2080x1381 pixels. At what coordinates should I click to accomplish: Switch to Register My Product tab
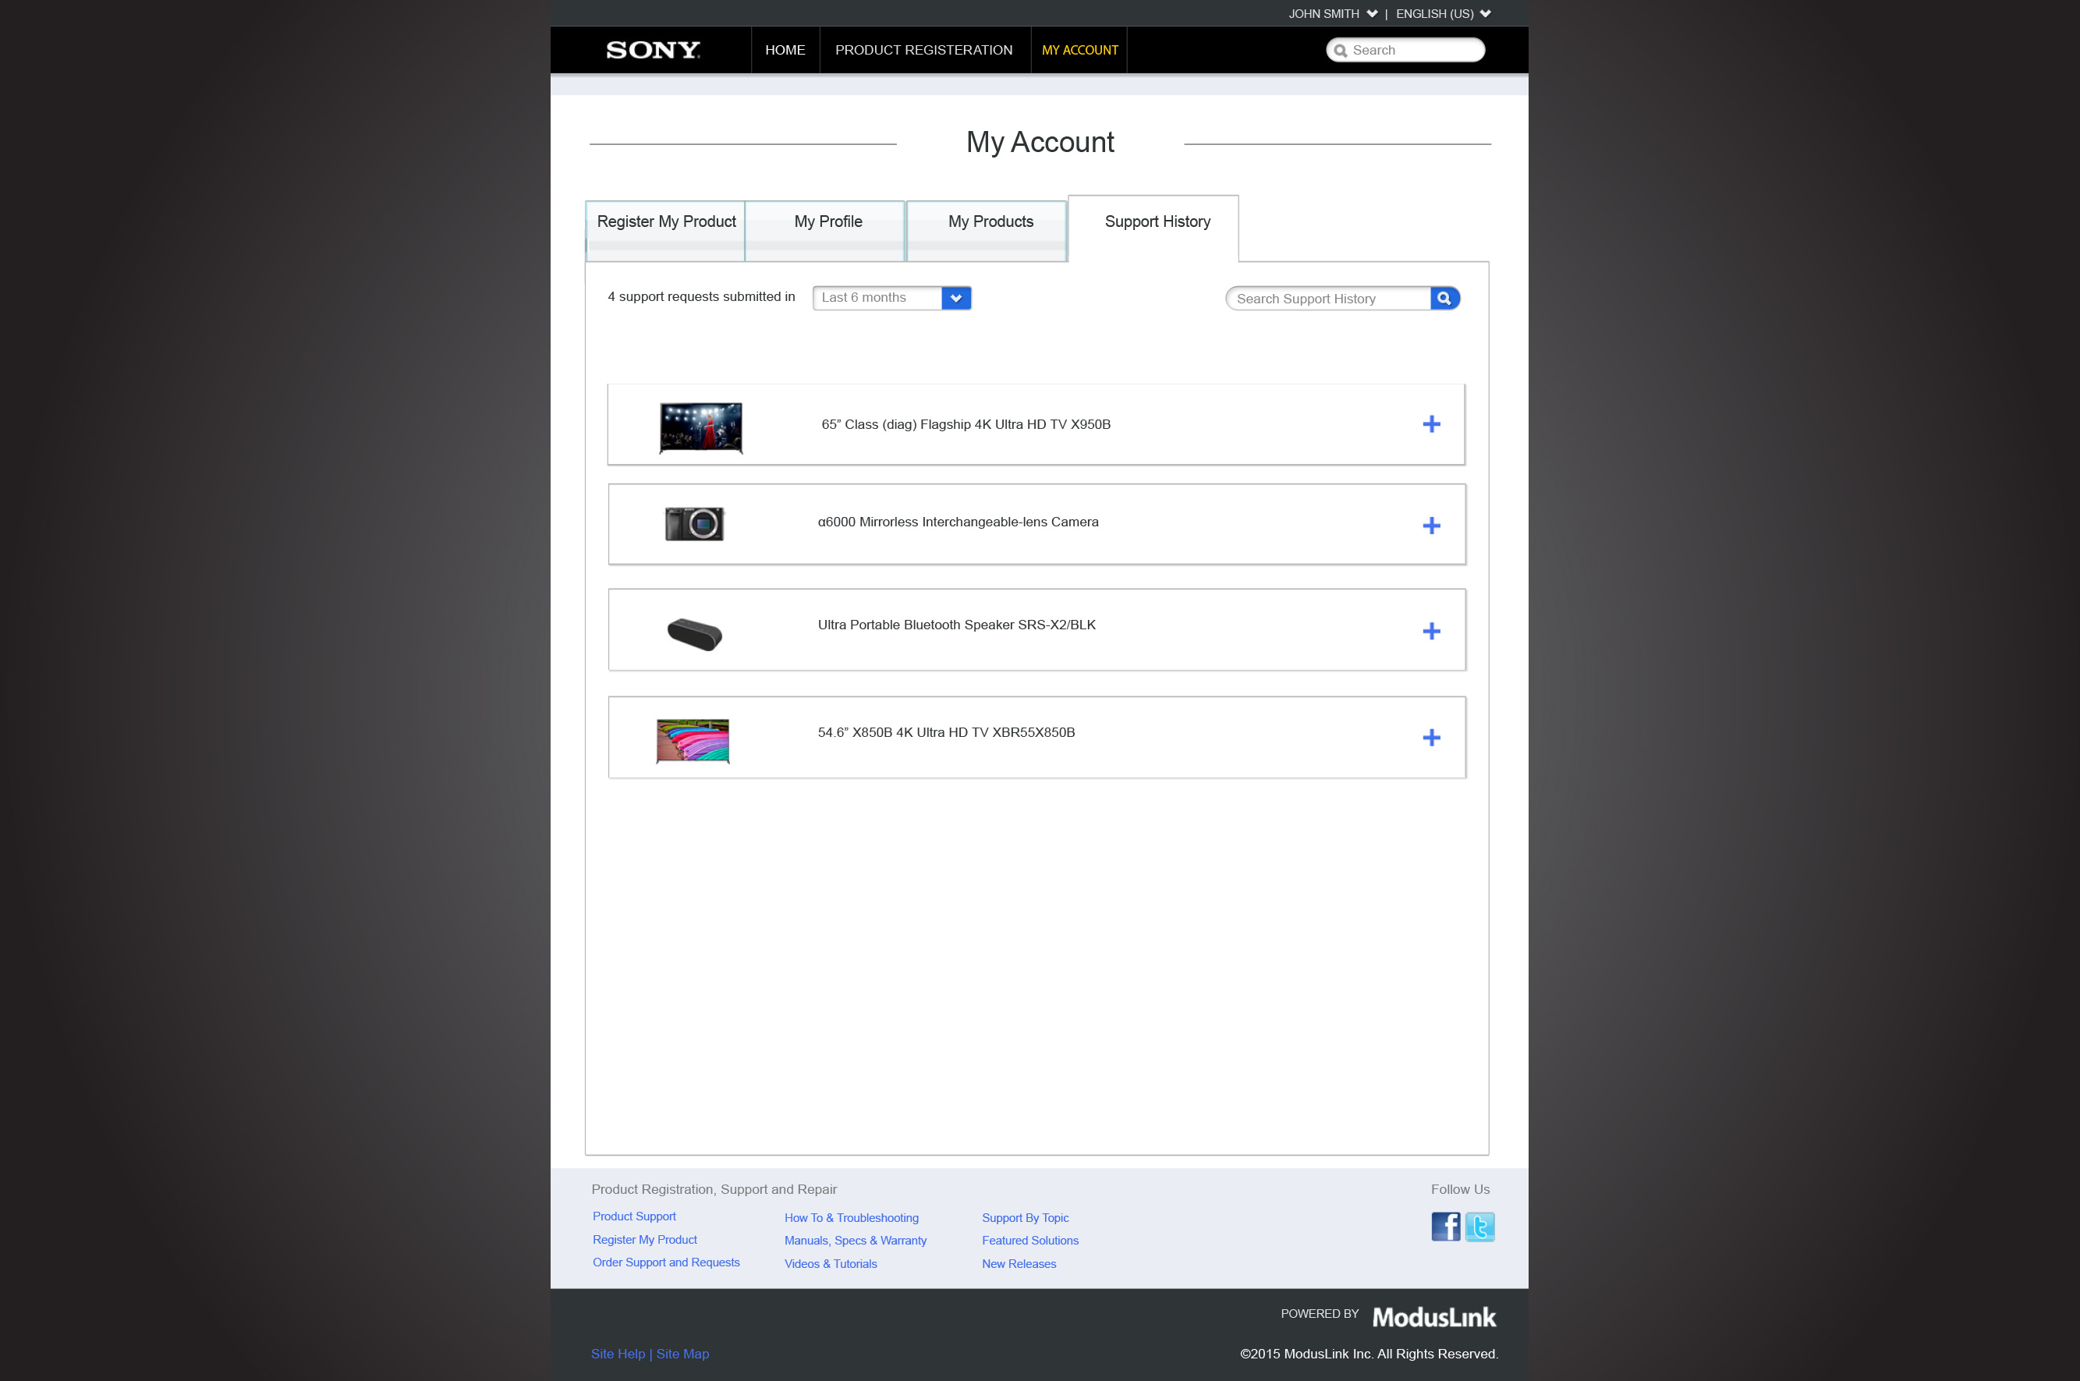click(666, 231)
